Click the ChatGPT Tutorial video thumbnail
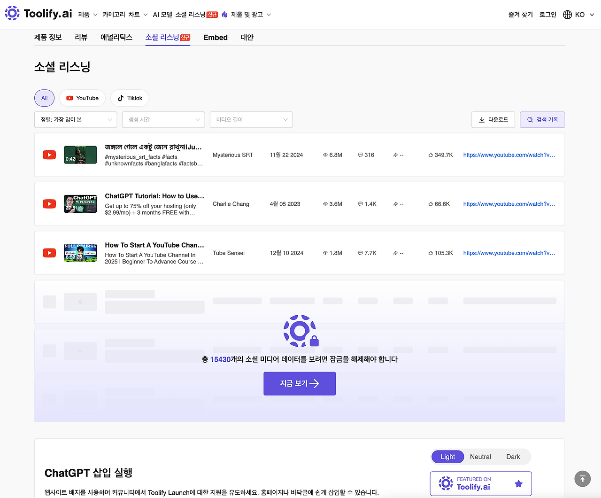 [x=80, y=204]
